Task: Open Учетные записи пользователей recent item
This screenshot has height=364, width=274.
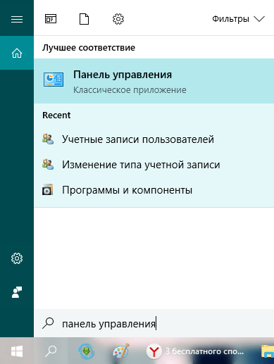Action: (154, 139)
